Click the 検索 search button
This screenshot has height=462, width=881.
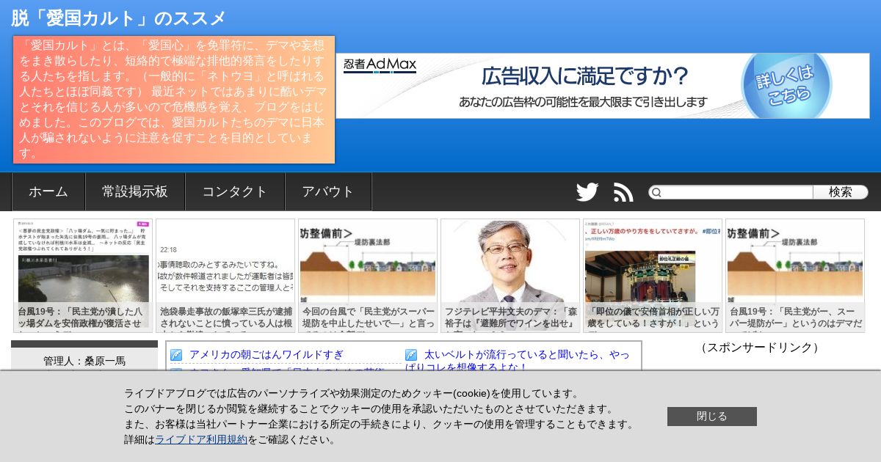click(x=841, y=192)
